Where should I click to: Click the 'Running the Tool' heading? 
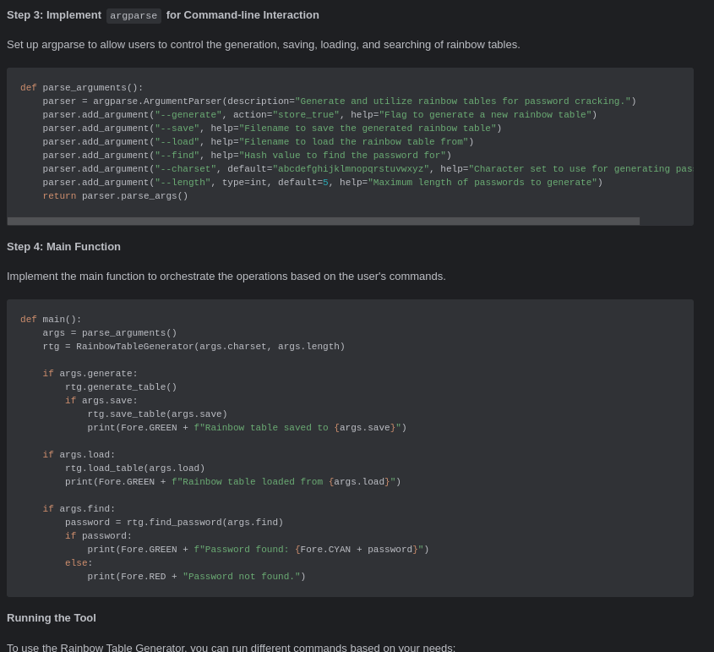[52, 618]
